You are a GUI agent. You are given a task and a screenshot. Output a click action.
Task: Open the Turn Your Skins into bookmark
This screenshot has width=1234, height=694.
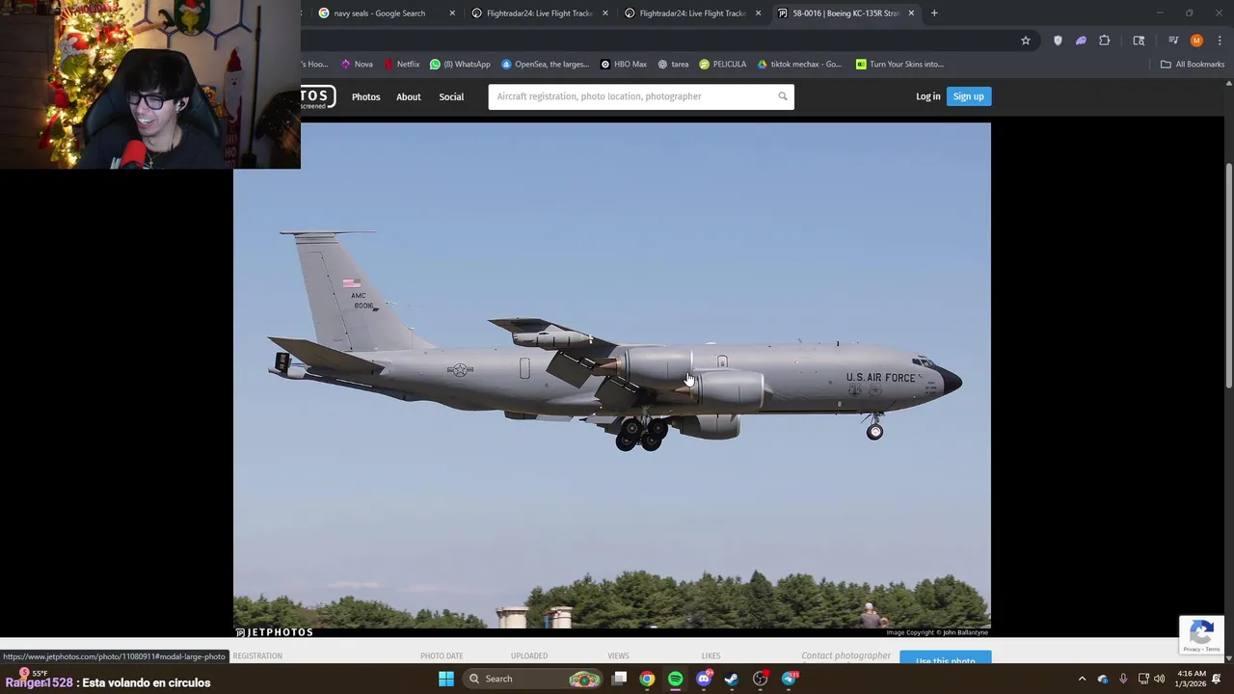(900, 65)
